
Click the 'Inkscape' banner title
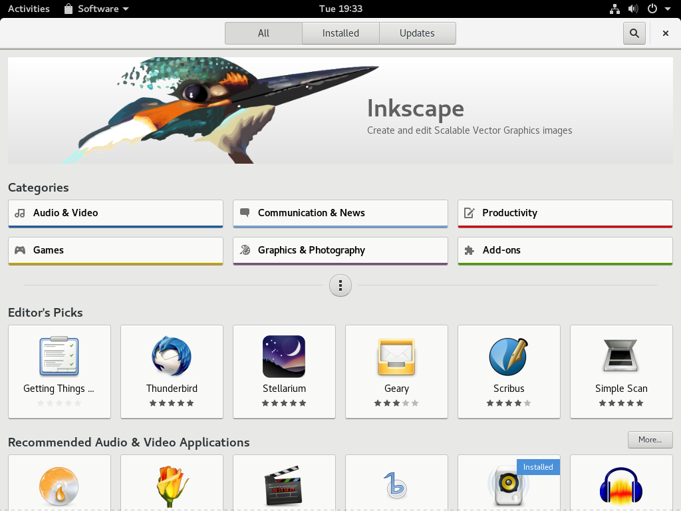pos(416,108)
